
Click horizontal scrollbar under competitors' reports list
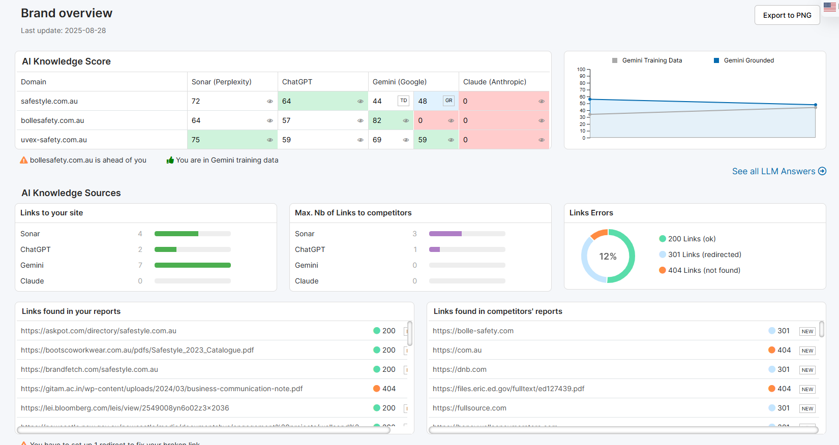point(623,430)
